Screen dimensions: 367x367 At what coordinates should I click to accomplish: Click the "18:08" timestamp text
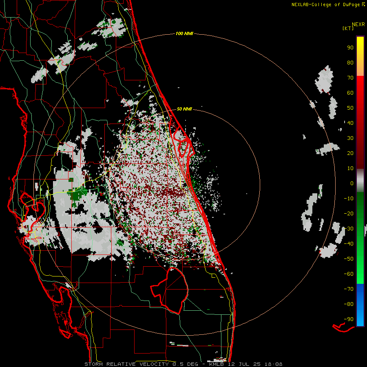[x=273, y=364]
